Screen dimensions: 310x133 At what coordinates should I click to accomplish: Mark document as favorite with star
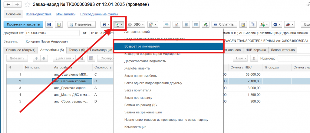pos(28,4)
